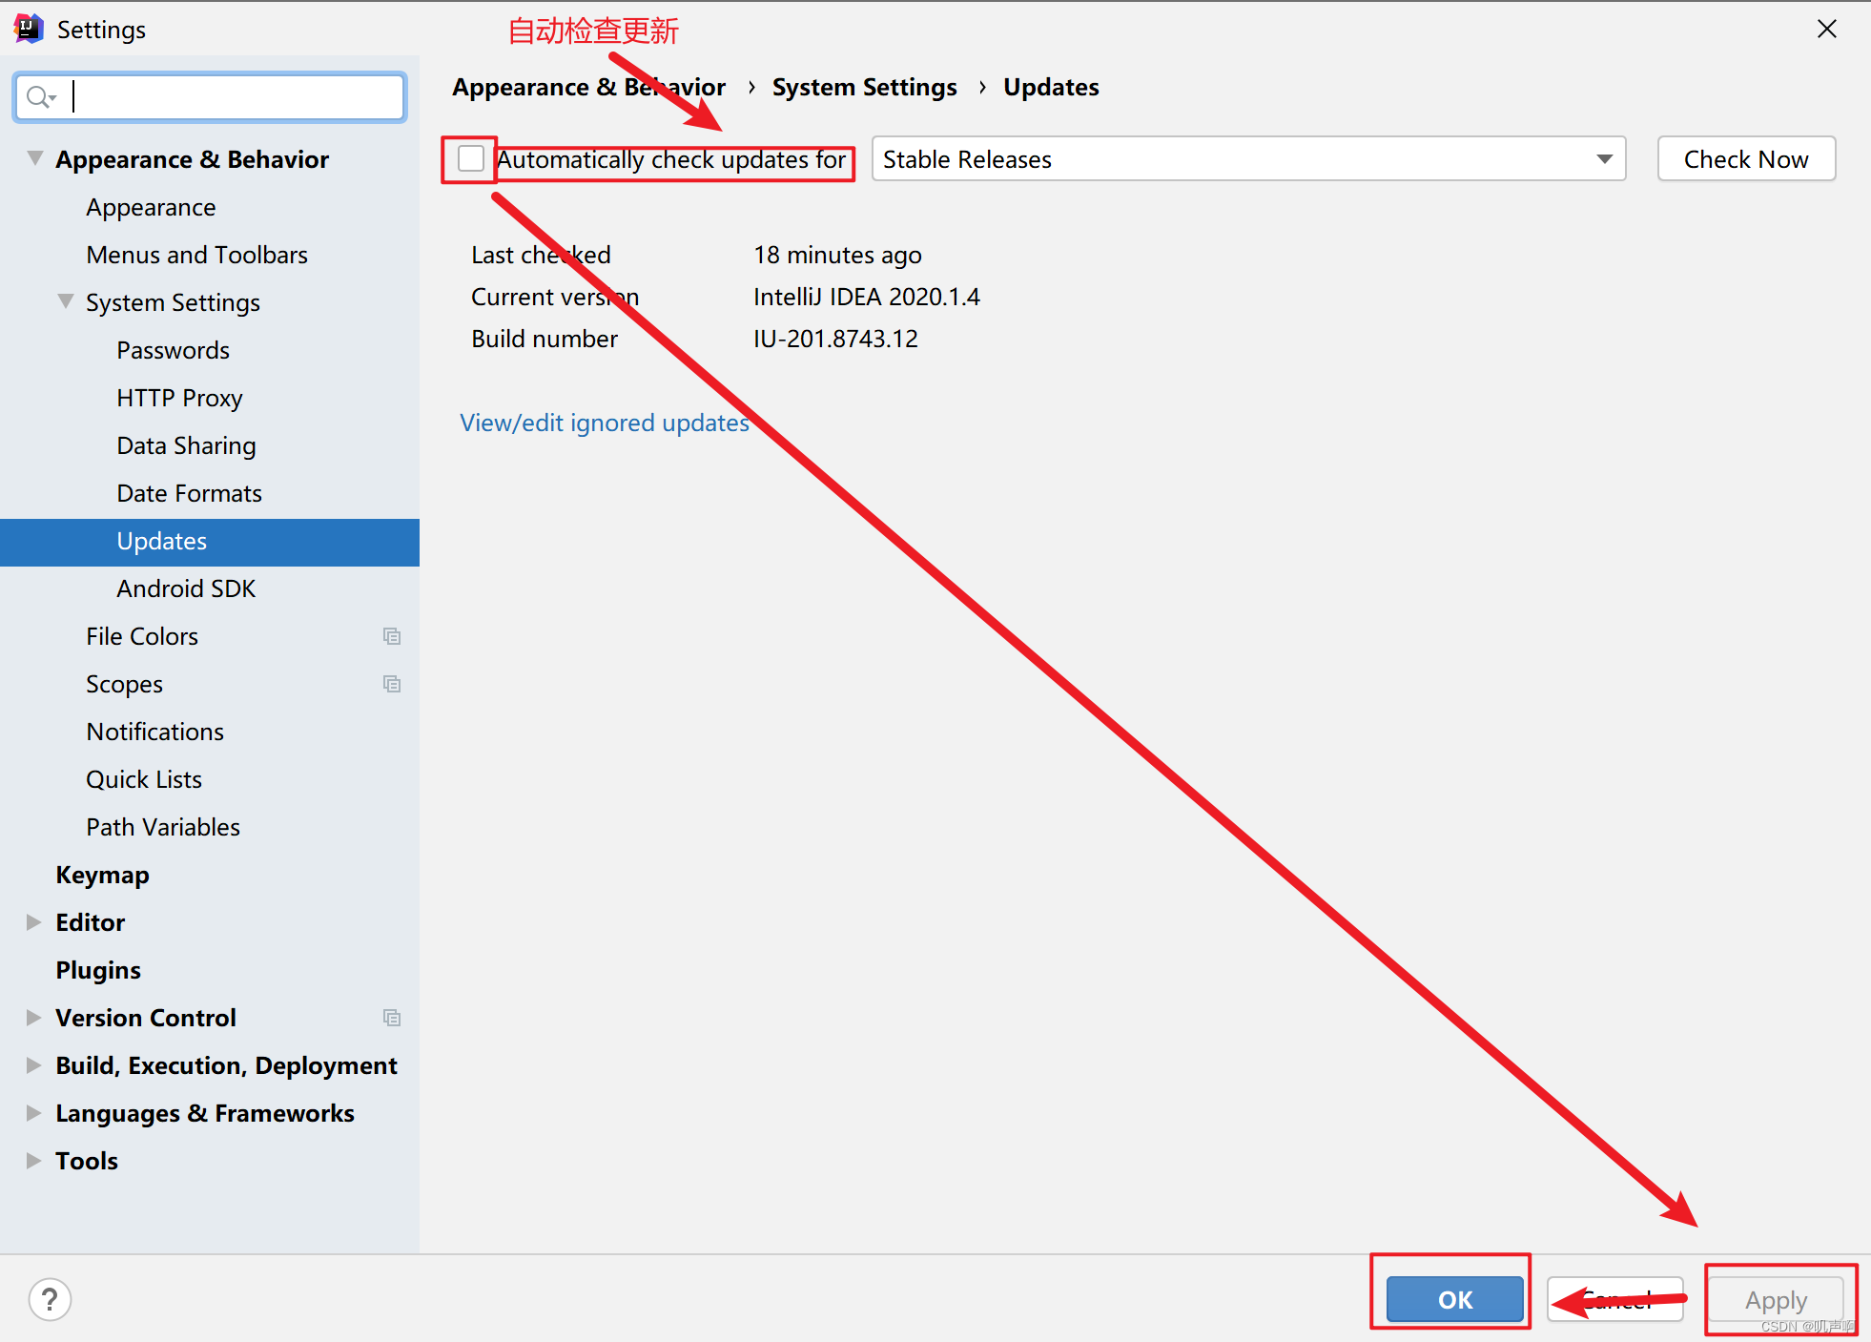The image size is (1871, 1342).
Task: Select Languages & Frameworks item
Action: pyautogui.click(x=205, y=1113)
